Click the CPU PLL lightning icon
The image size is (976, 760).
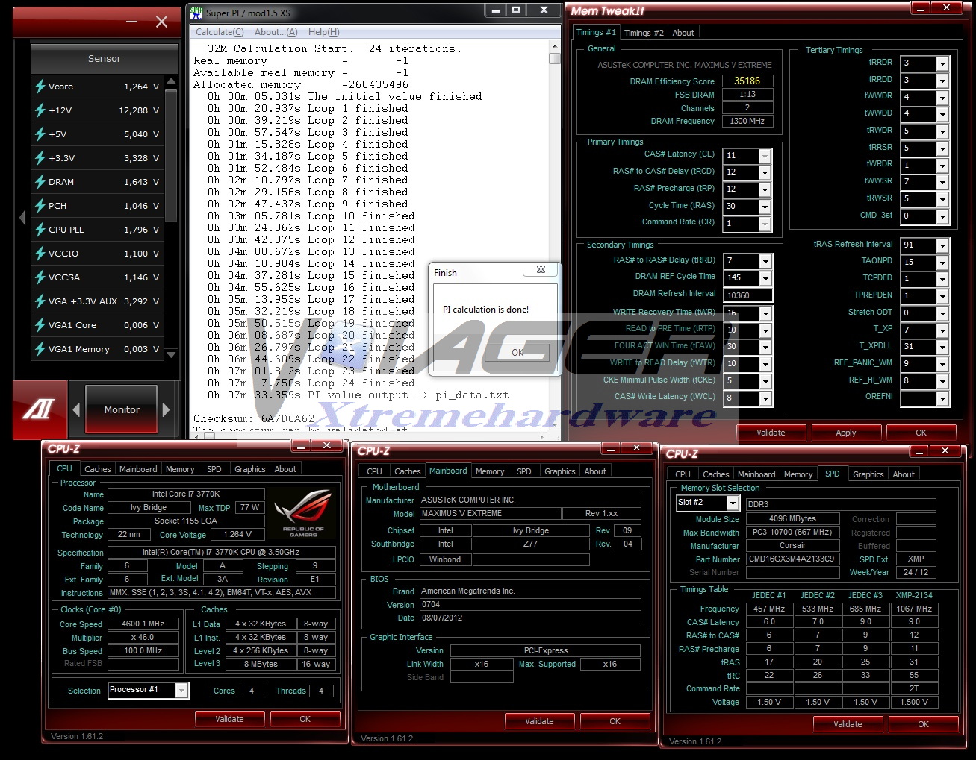tap(40, 230)
